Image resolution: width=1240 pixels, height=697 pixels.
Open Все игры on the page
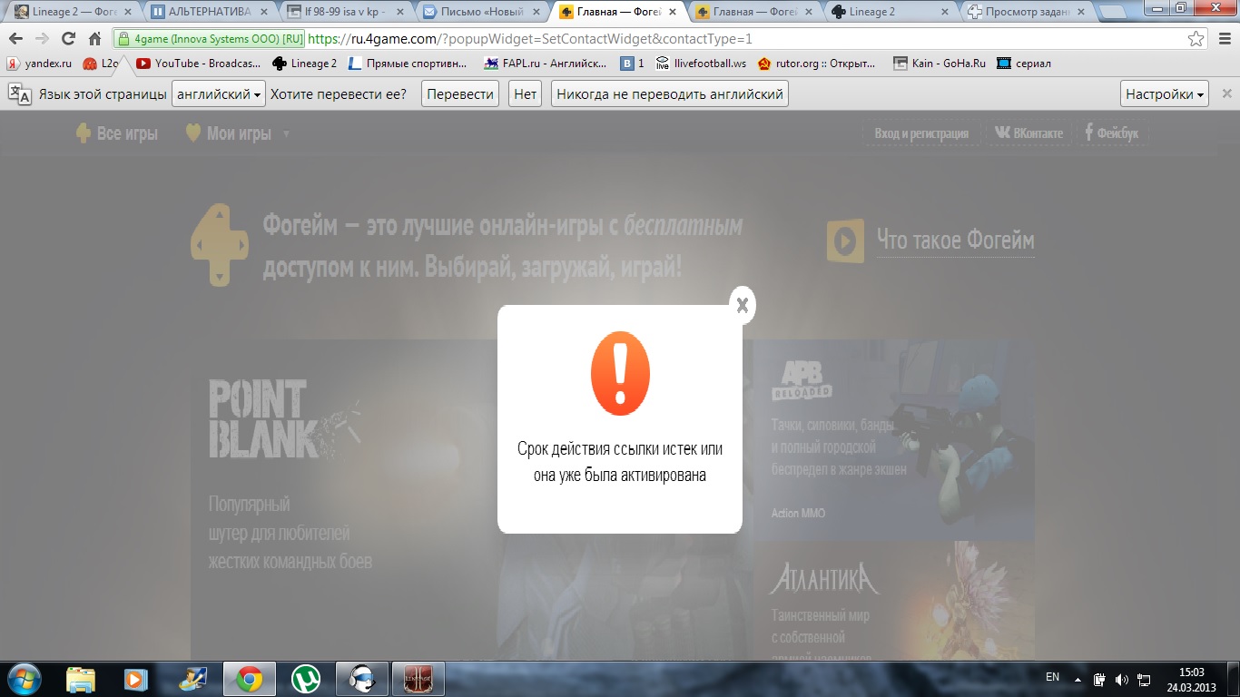[x=116, y=133]
